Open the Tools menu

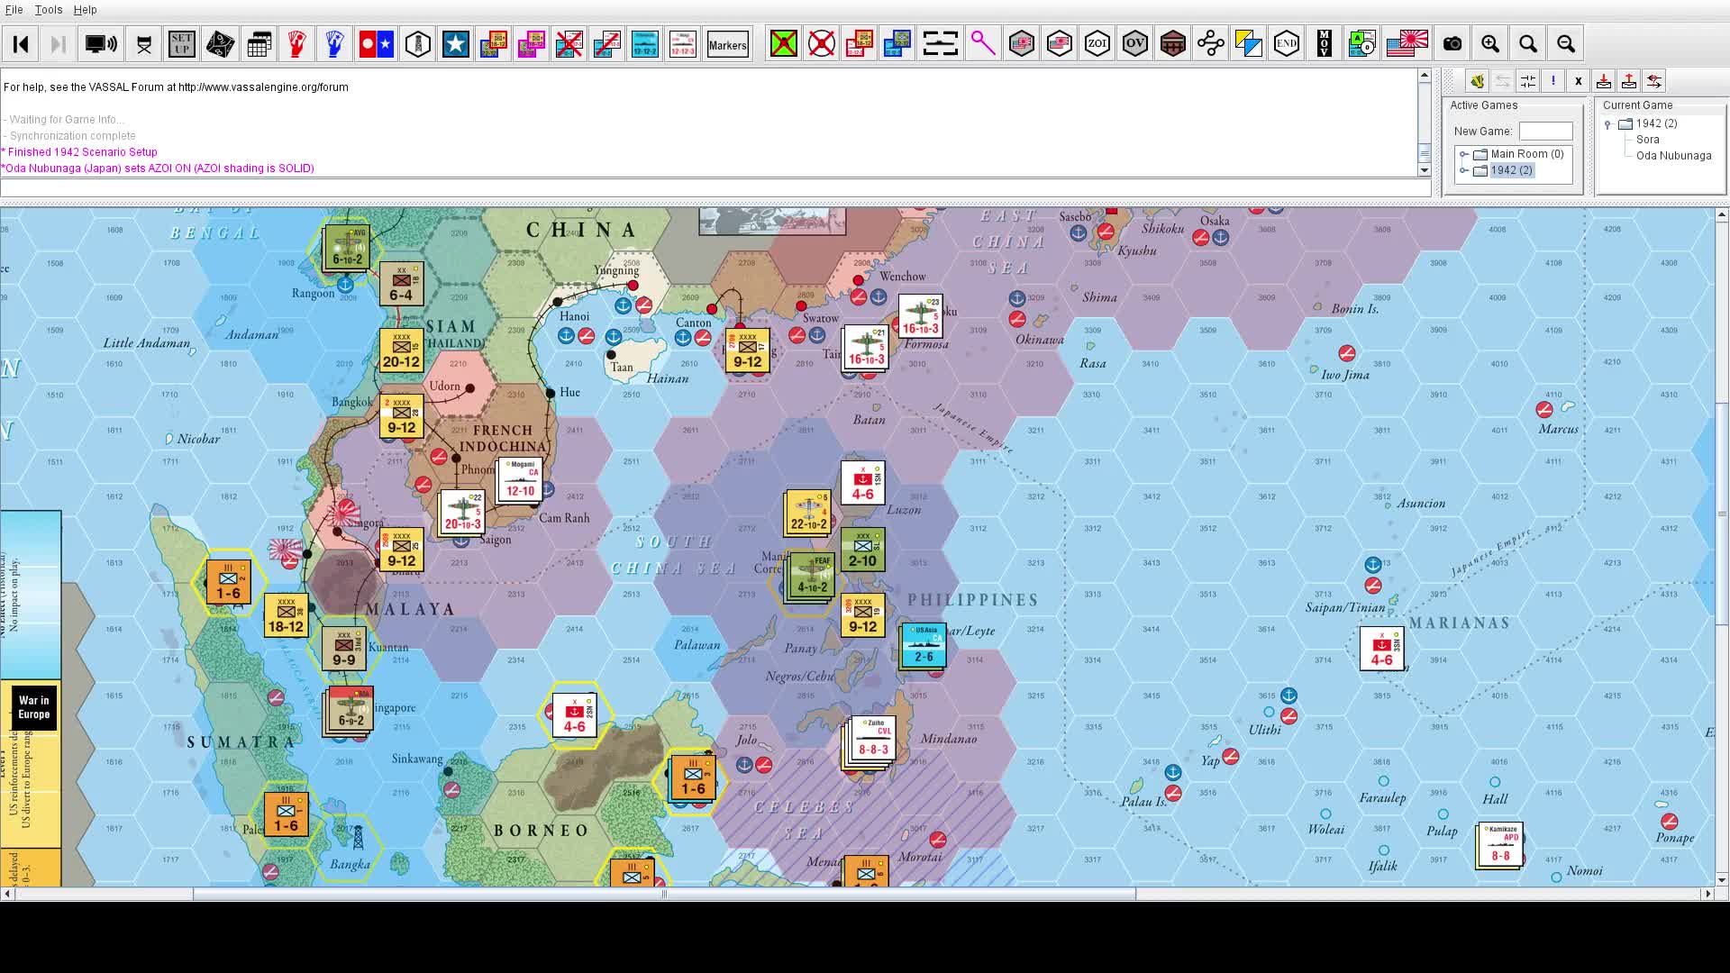tap(49, 10)
